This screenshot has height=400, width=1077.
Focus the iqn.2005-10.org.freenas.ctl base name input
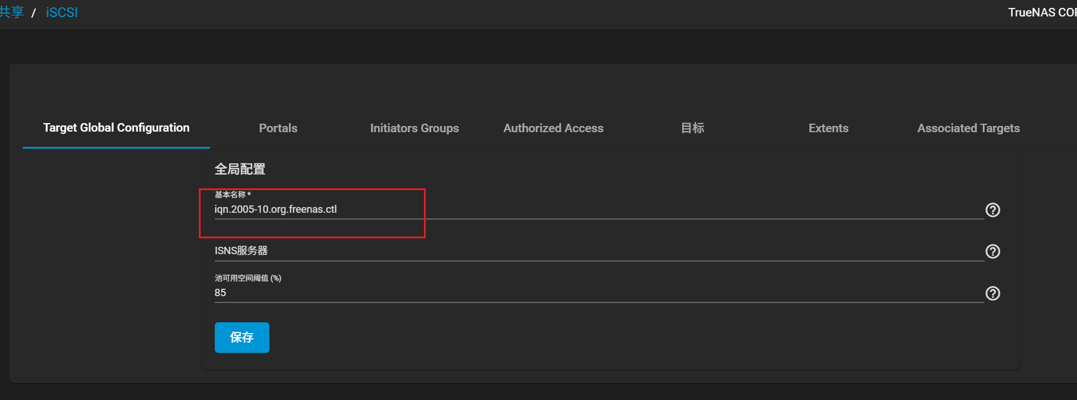(597, 209)
